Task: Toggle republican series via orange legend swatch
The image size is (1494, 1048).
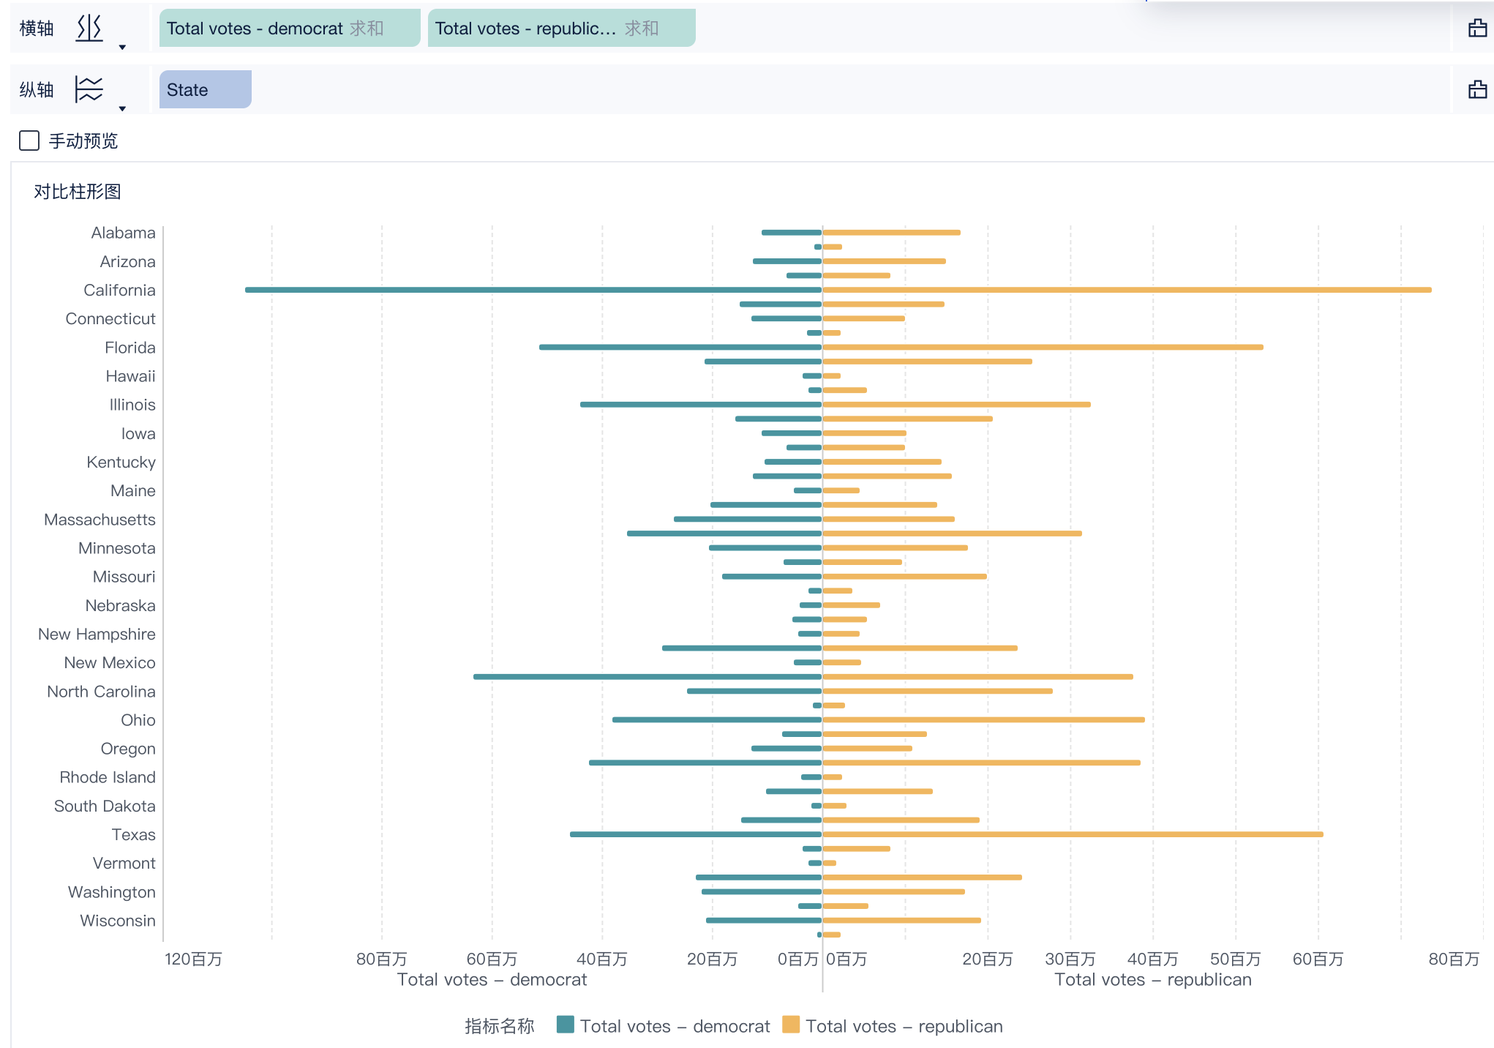Action: click(791, 1025)
